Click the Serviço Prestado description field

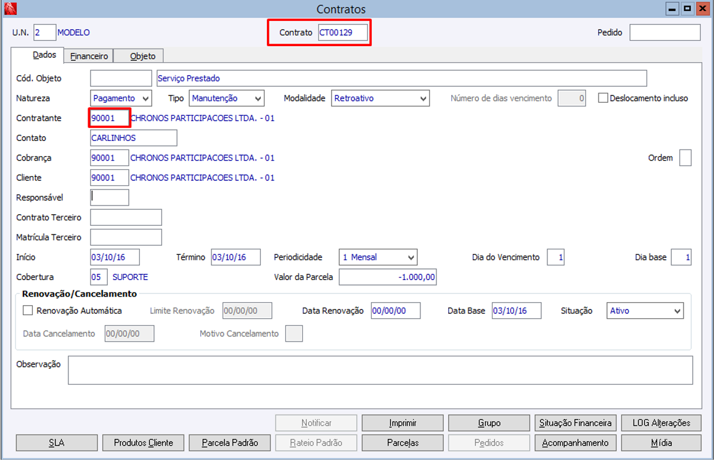[401, 78]
